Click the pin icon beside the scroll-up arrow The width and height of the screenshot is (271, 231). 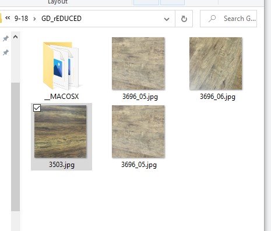tap(6, 38)
